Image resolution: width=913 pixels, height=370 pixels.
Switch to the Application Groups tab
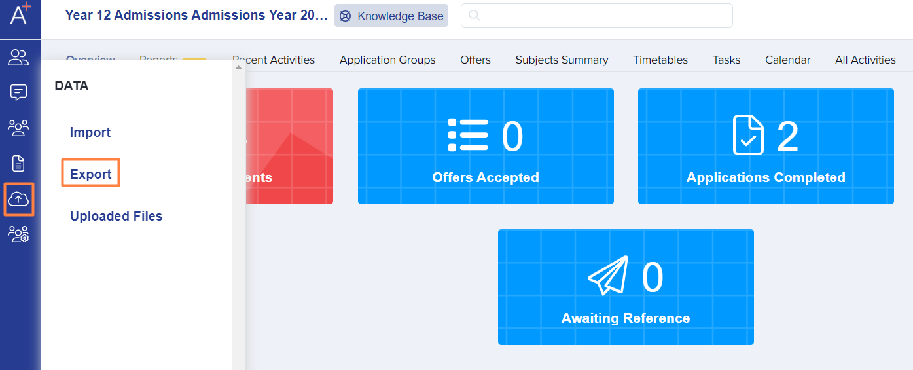(387, 60)
